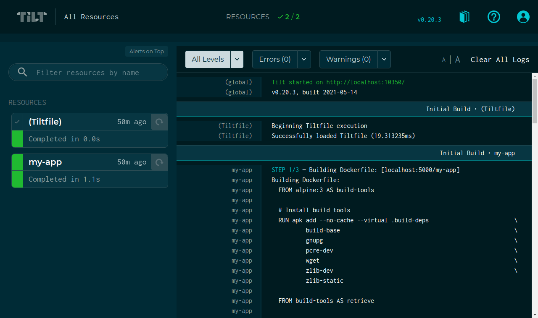Trigger update for my-app resource

(159, 162)
